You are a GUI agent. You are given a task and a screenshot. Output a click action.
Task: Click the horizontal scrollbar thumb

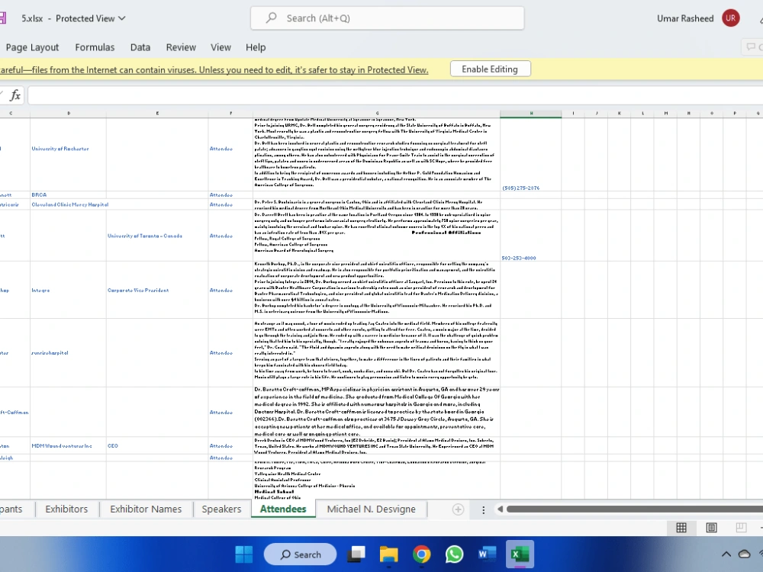pos(635,509)
